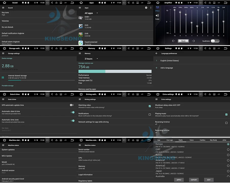Tap the screen-cast icon in the Driving settings status bar

coord(137,94)
